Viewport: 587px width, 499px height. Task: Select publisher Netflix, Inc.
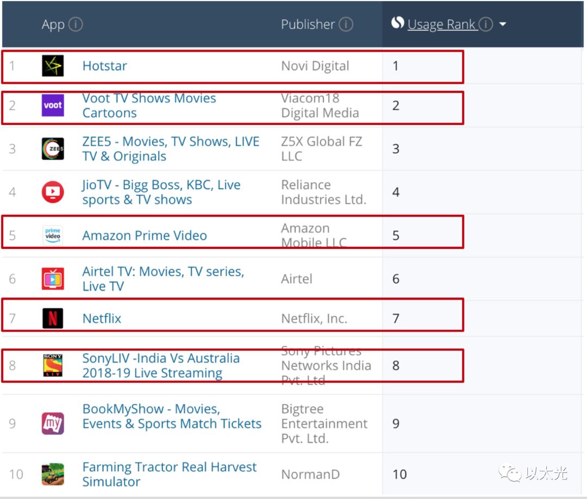coord(314,319)
